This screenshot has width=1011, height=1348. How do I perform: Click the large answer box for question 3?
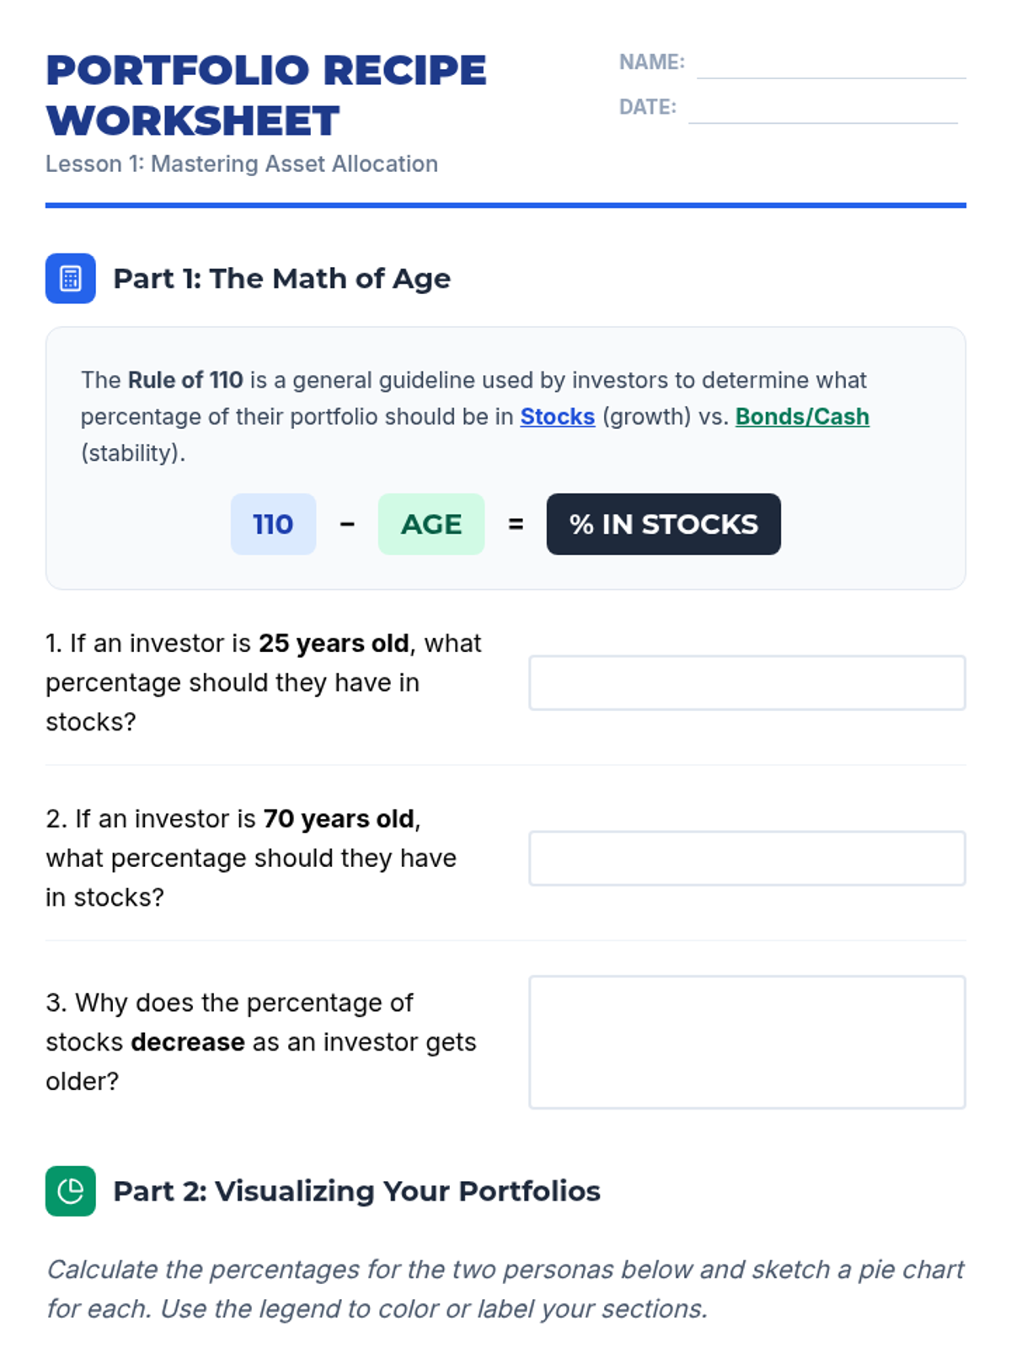pyautogui.click(x=746, y=1041)
